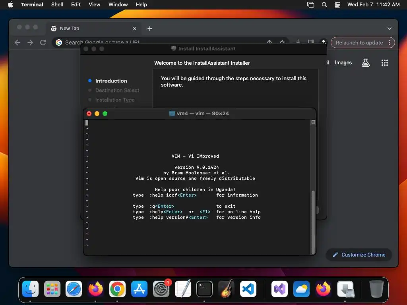Open the Terminal menu in menu bar
Image resolution: width=407 pixels, height=305 pixels.
[x=32, y=4]
